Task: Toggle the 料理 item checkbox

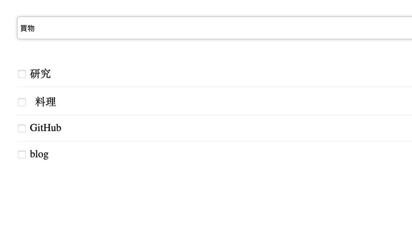Action: pos(22,102)
